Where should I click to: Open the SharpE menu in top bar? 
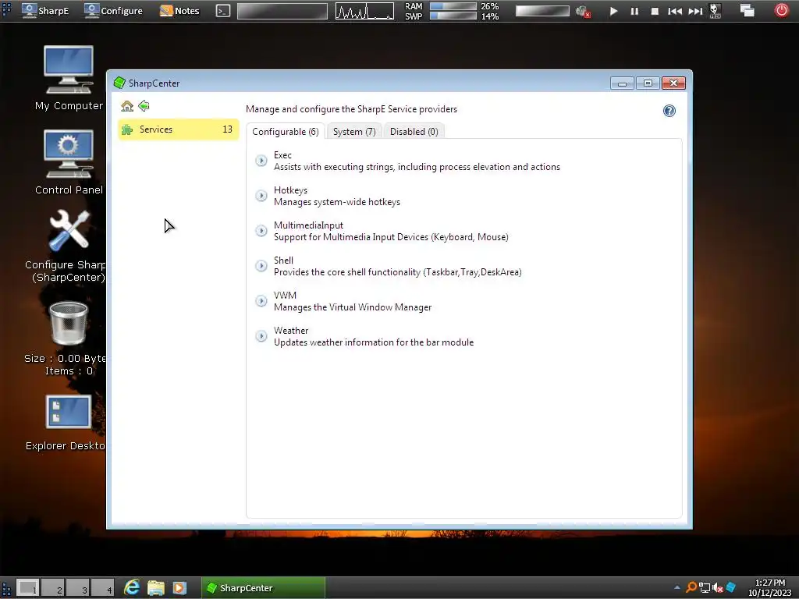click(45, 11)
